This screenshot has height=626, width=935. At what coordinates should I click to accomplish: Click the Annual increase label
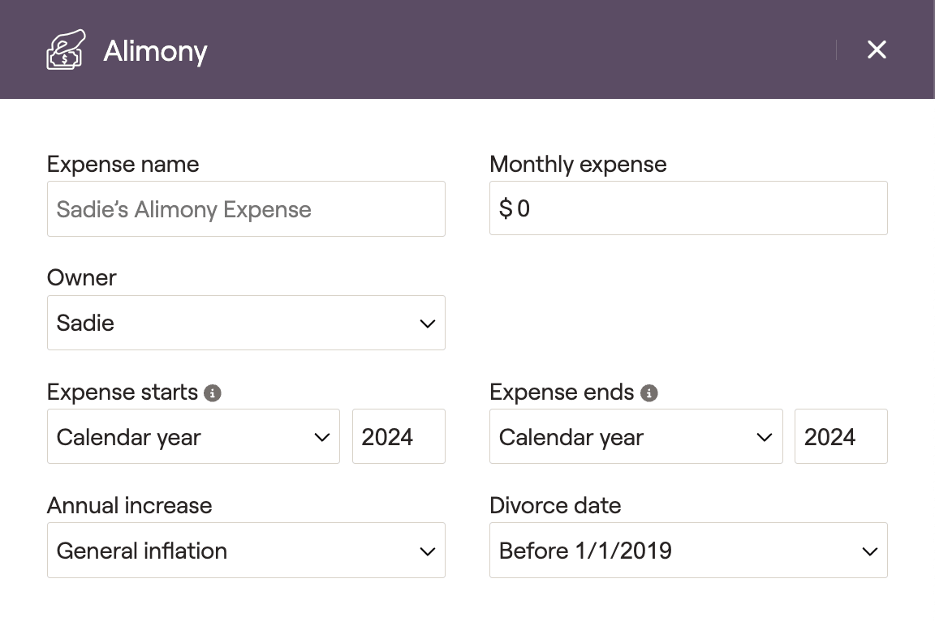click(129, 506)
